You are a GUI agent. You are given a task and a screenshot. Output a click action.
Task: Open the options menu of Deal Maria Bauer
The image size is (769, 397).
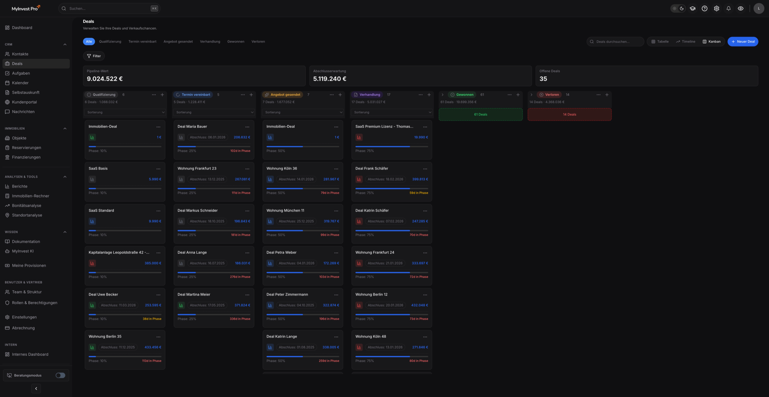click(x=247, y=127)
